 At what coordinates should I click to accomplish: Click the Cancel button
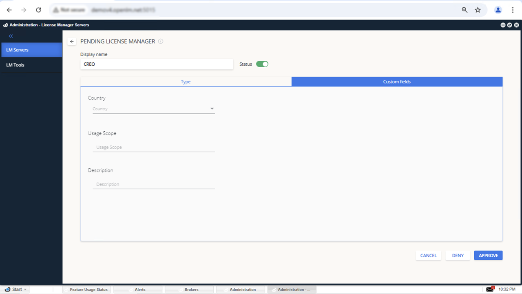(428, 255)
